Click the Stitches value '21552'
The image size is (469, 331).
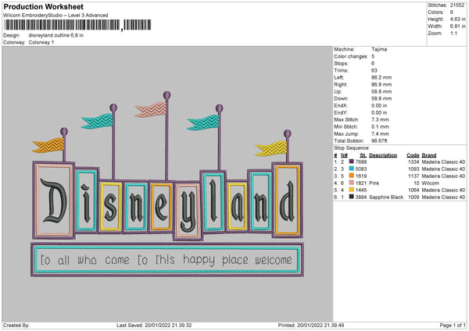(457, 5)
